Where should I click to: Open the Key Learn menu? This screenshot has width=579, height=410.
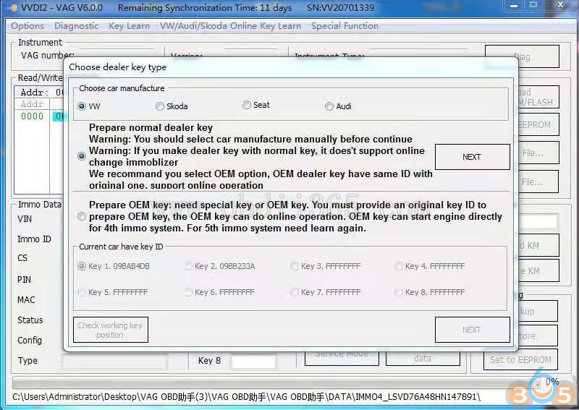coord(129,26)
